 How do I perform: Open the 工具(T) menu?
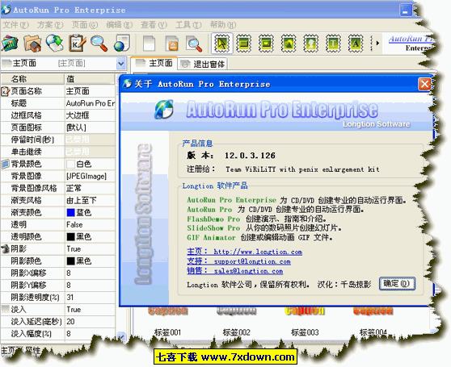pos(188,25)
